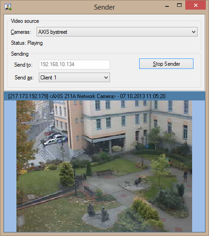The width and height of the screenshot is (209, 236).
Task: Click the Sender app icon in title bar
Action: (x=8, y=7)
